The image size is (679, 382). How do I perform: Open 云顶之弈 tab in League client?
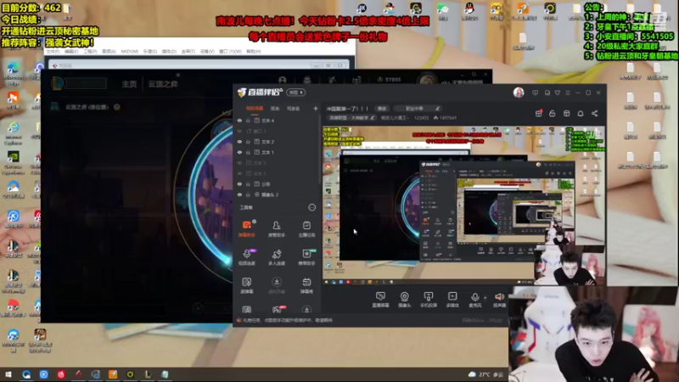pos(163,84)
